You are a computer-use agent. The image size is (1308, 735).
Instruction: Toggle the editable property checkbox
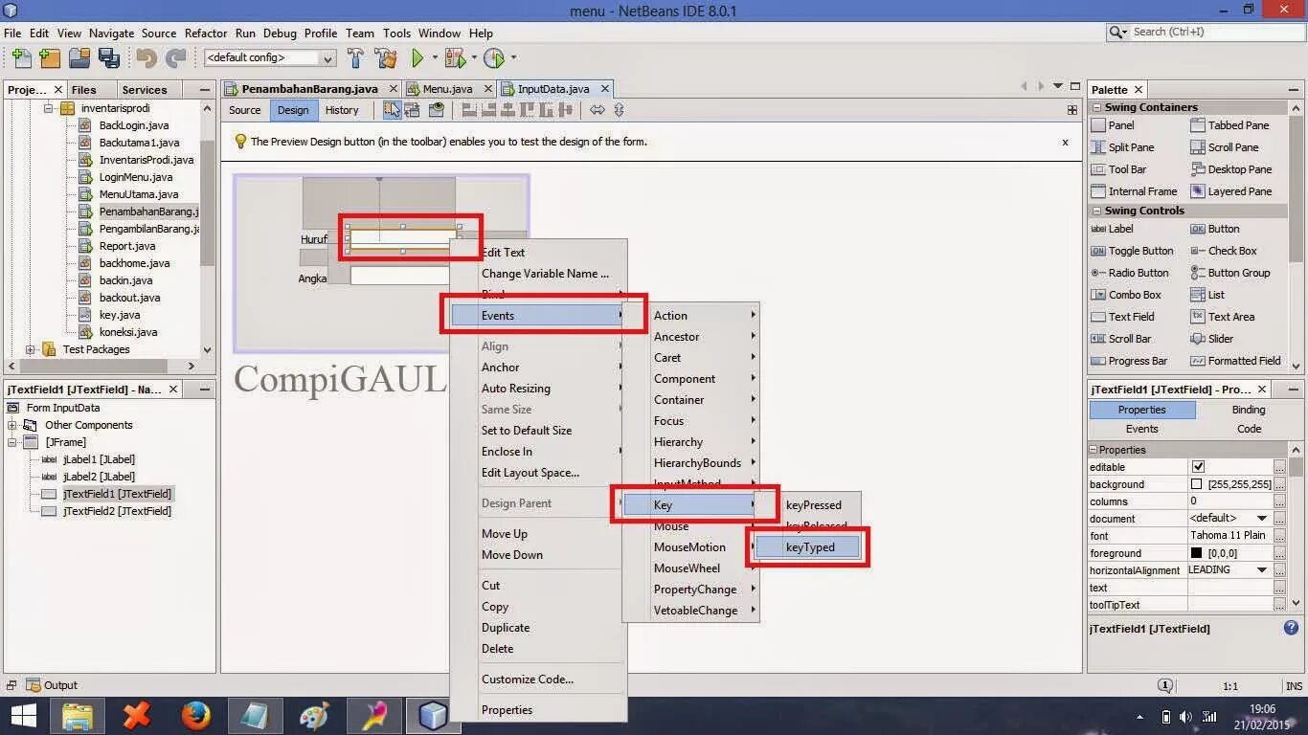[x=1197, y=467]
